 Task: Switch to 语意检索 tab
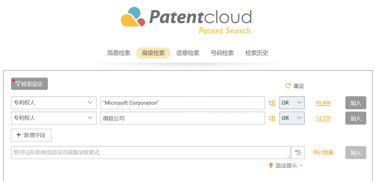pos(188,53)
